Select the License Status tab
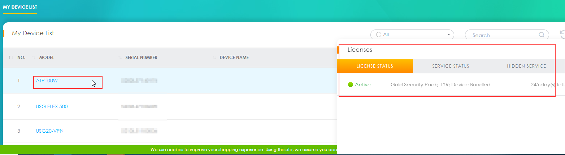Image resolution: width=565 pixels, height=155 pixels. (x=375, y=66)
